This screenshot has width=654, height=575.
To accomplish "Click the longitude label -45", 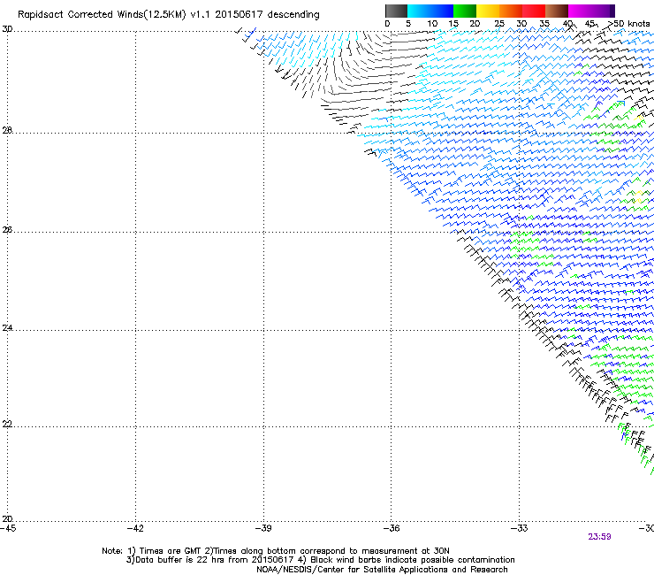I will pos(8,528).
